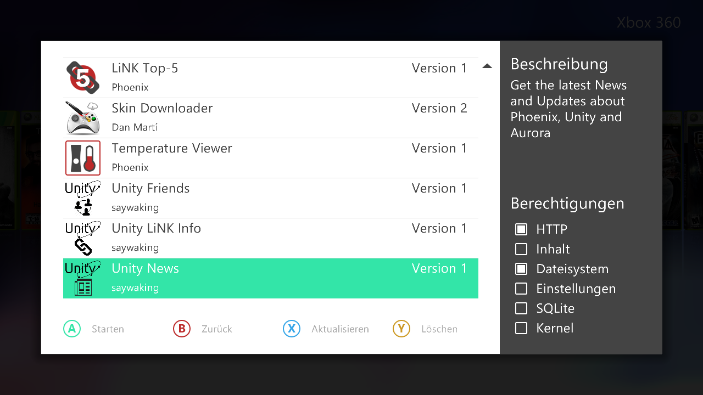This screenshot has width=703, height=395.
Task: Click the Version 1 label of Unity Friends
Action: coord(439,188)
